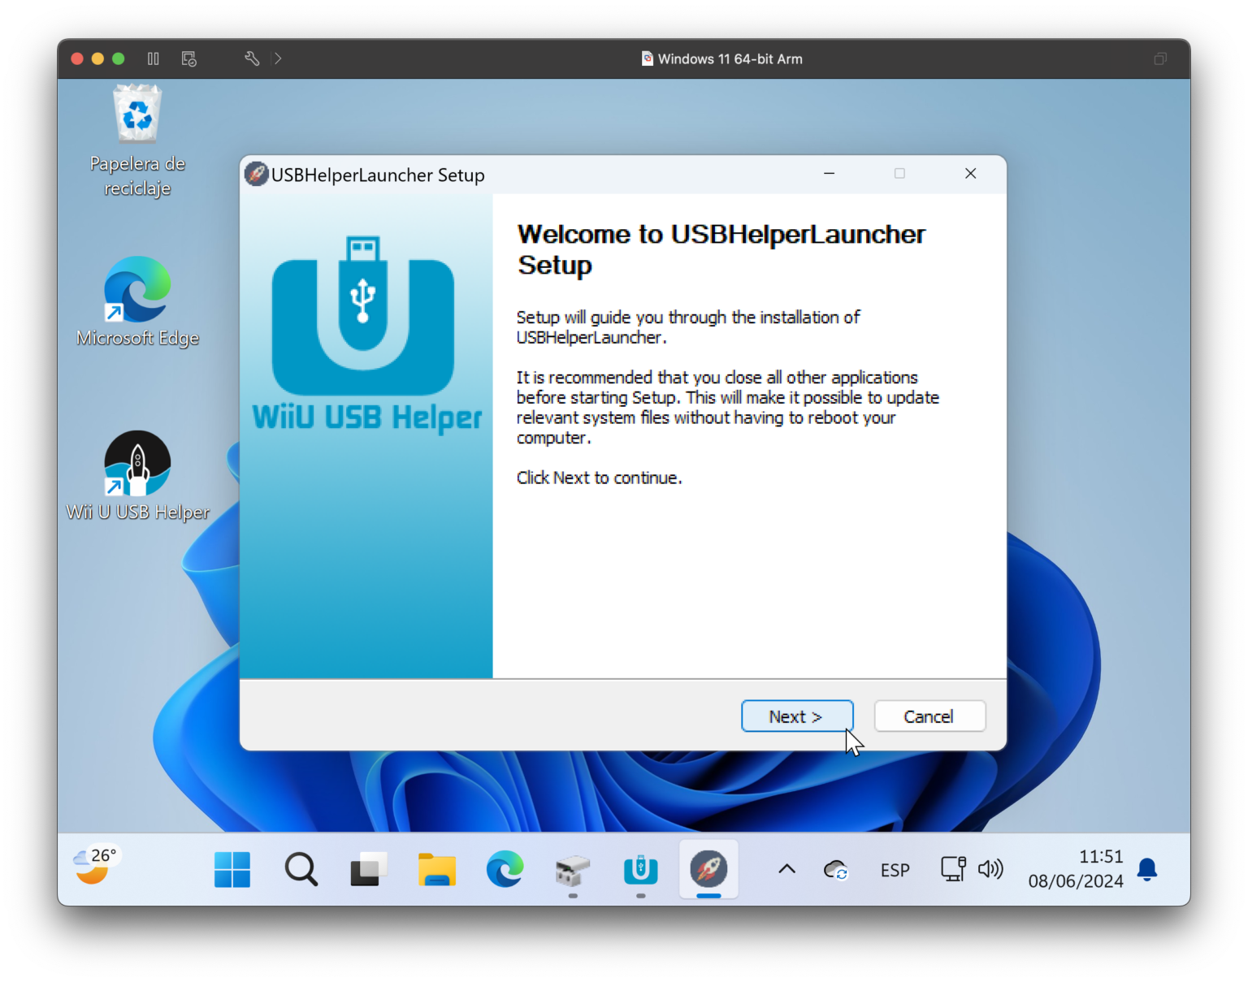Screen dimensions: 1248x982
Task: Click the Next button in the setup wizard
Action: 796,716
